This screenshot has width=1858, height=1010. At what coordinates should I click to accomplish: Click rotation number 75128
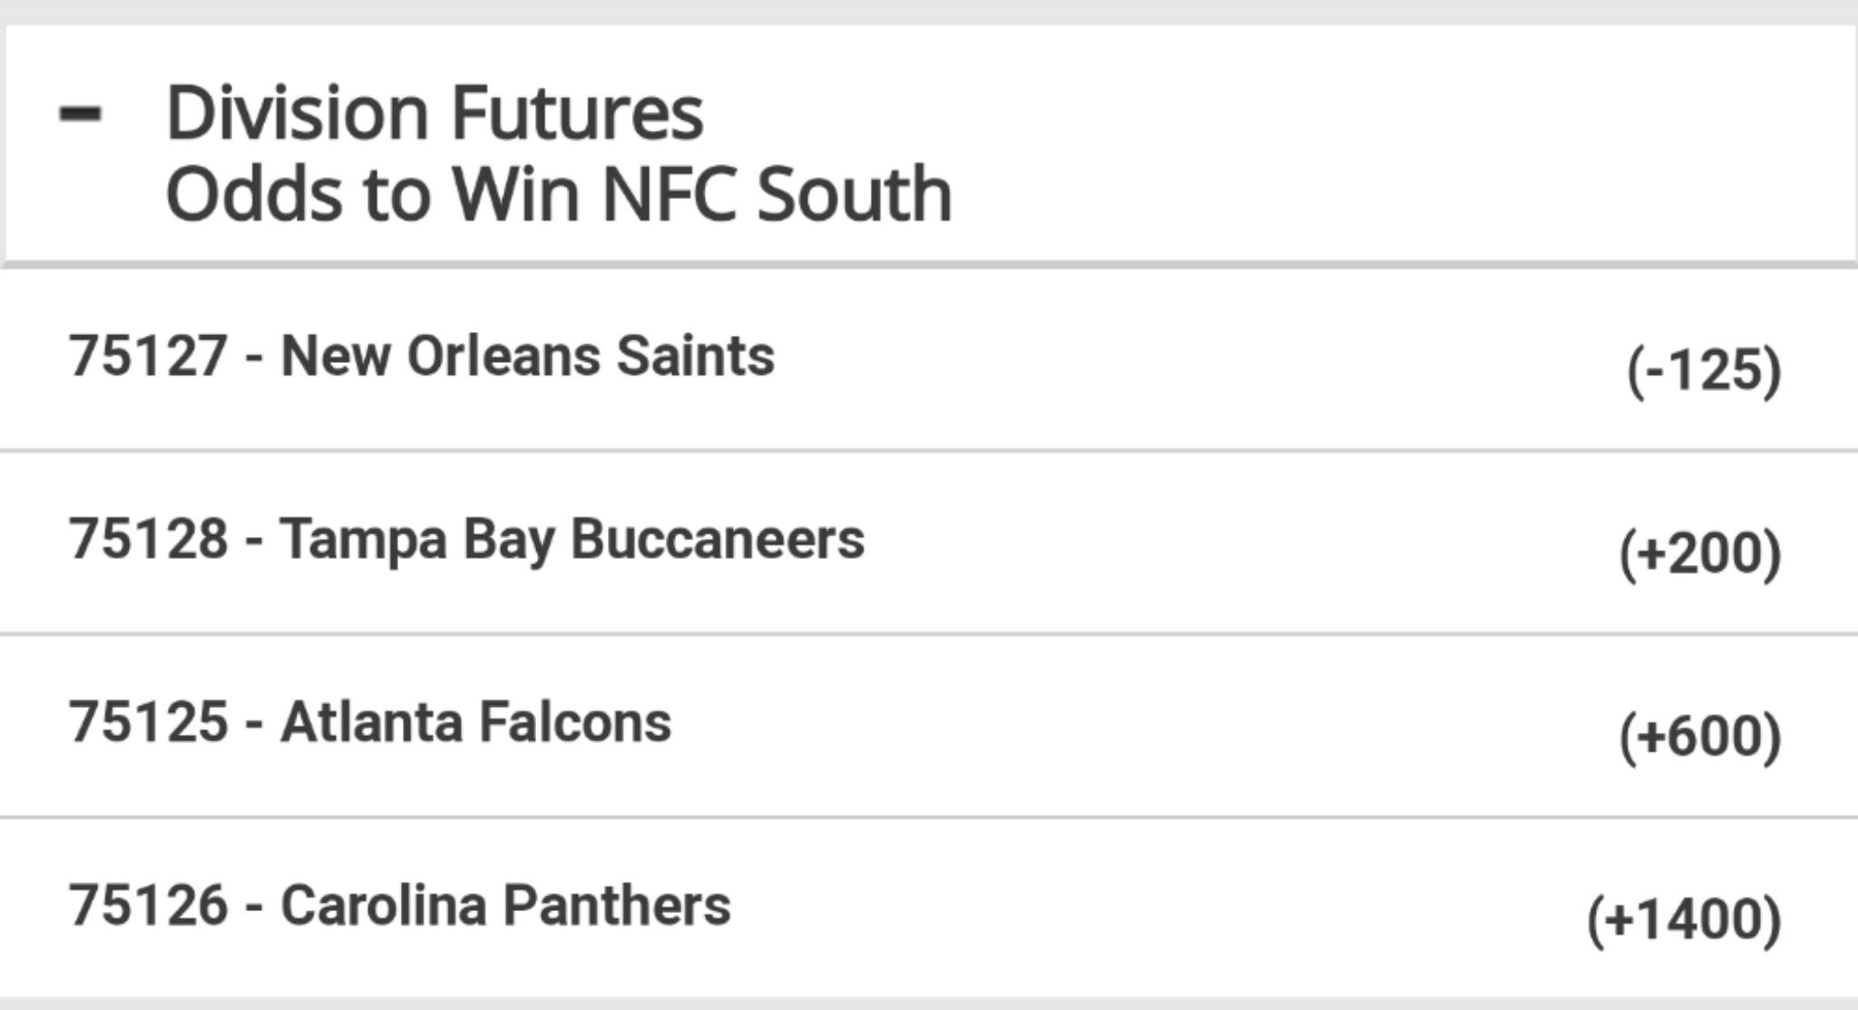coord(148,539)
